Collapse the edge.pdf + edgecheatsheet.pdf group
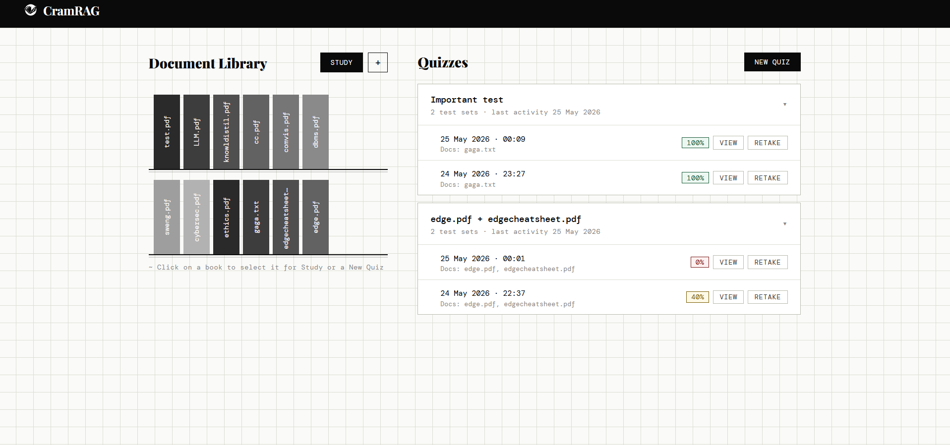950x445 pixels. 785,224
